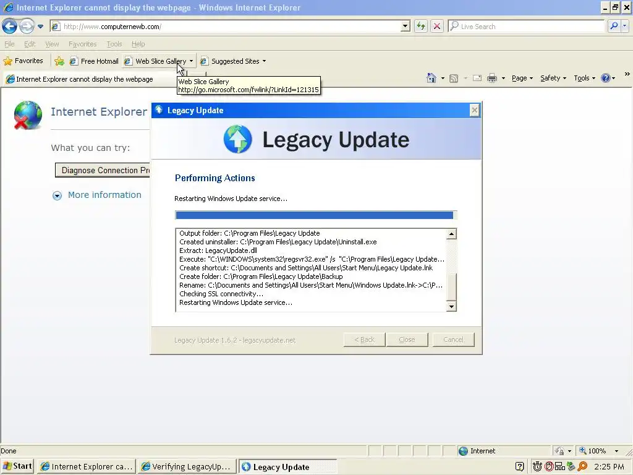Viewport: 633px width, 475px height.
Task: Click the Cancel button in installer
Action: pyautogui.click(x=453, y=340)
